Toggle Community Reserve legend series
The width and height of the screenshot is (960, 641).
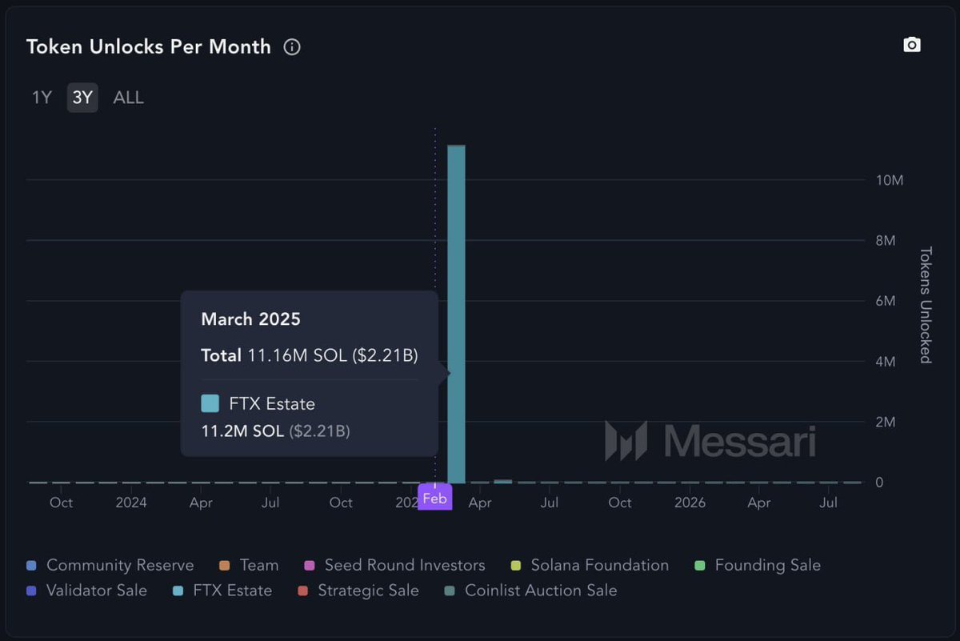pos(110,565)
